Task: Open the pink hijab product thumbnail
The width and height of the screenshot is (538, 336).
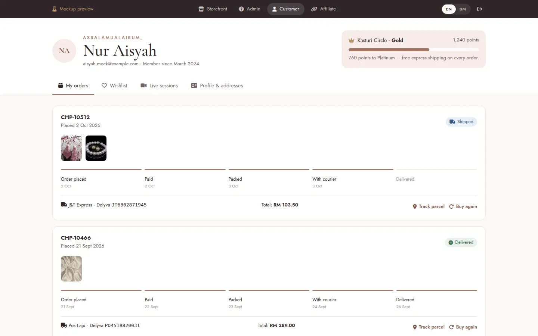Action: click(71, 148)
